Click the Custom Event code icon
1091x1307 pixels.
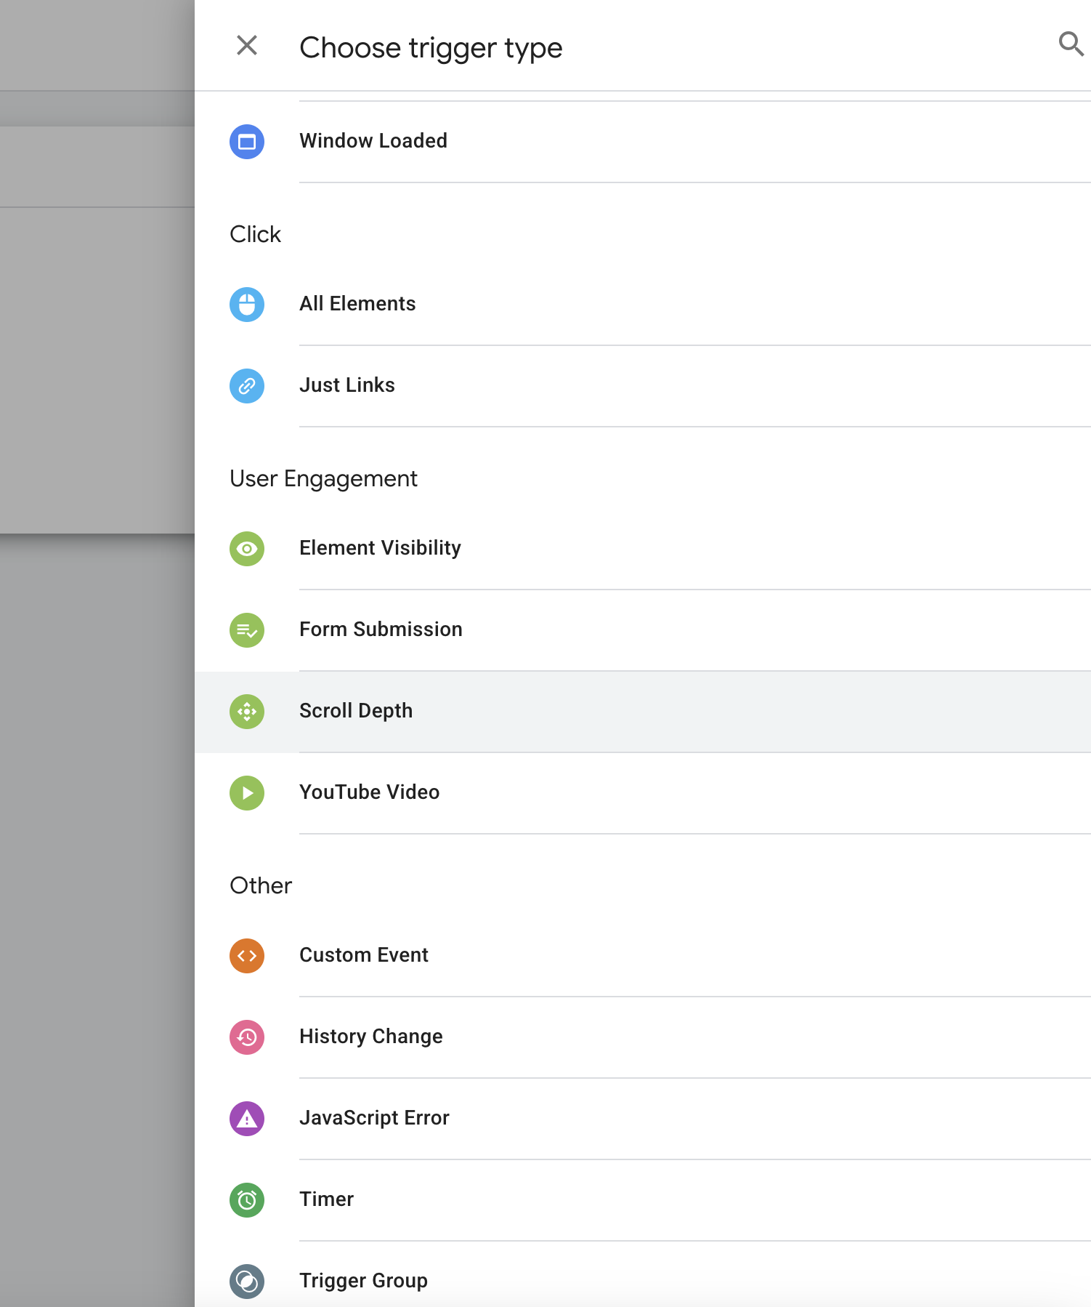pyautogui.click(x=247, y=956)
